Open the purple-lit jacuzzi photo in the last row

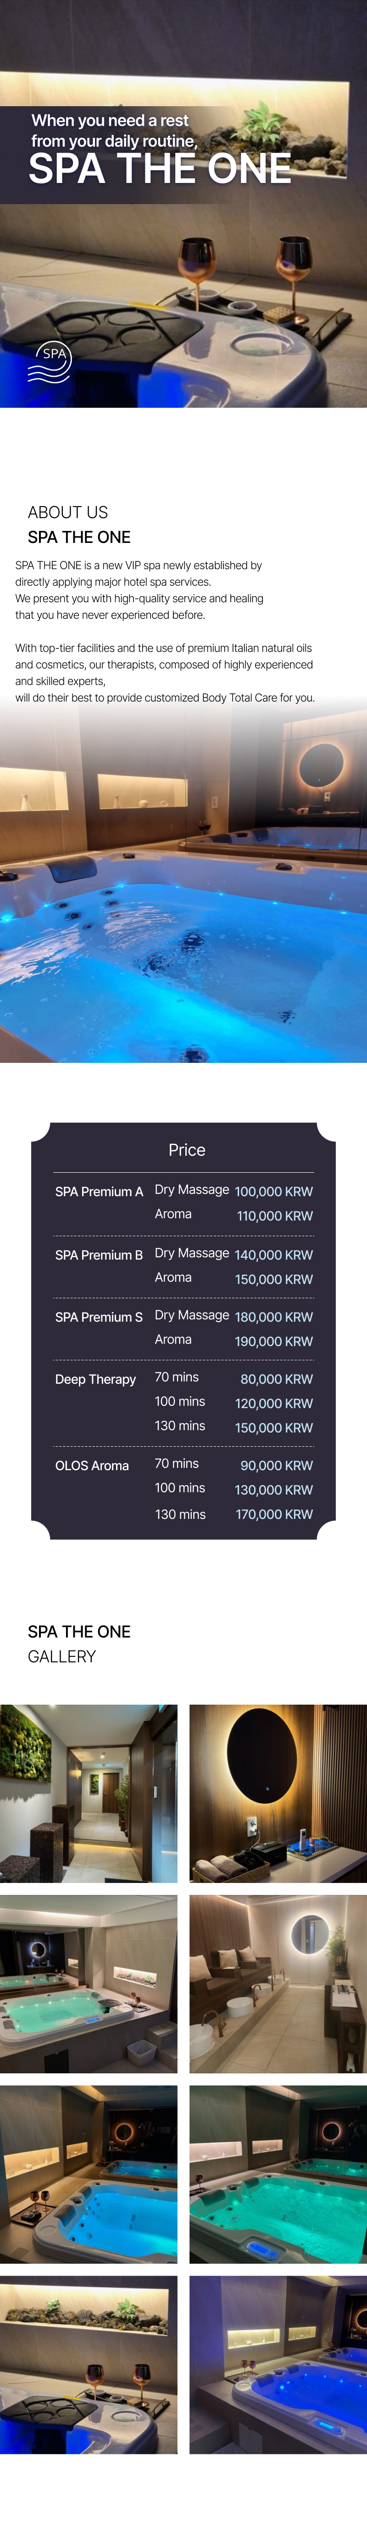coord(278,2364)
